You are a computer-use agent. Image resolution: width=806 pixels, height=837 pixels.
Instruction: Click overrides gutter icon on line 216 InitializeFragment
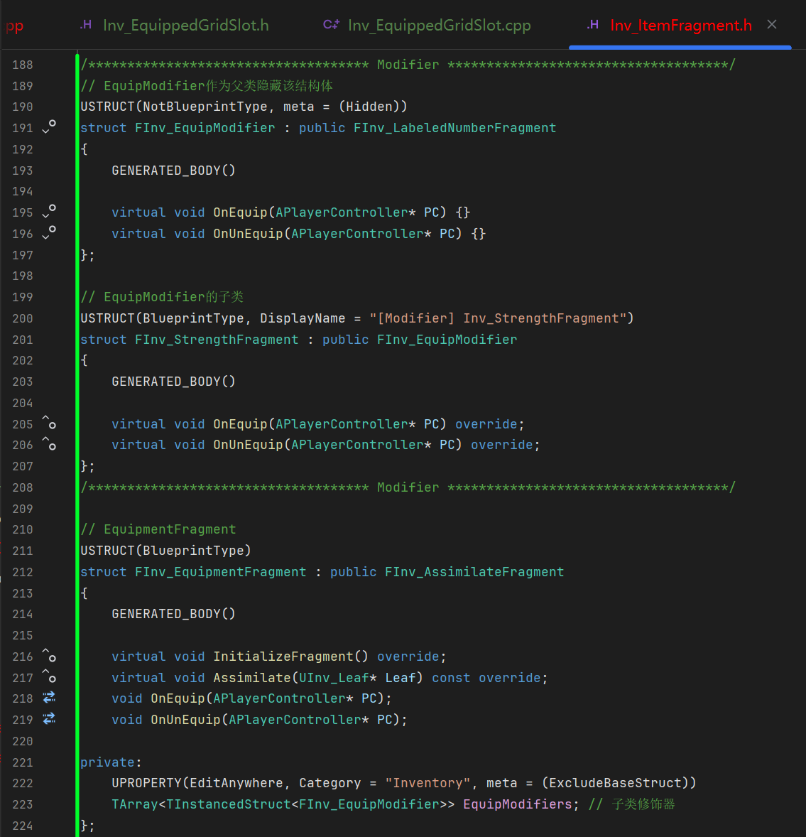point(49,656)
